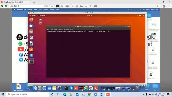Open Notes from the Mac dock
This screenshot has width=172, height=97.
coord(54,88)
